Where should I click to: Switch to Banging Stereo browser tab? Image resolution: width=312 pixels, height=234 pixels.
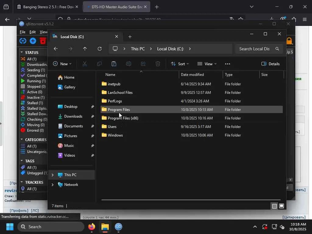pyautogui.click(x=48, y=7)
